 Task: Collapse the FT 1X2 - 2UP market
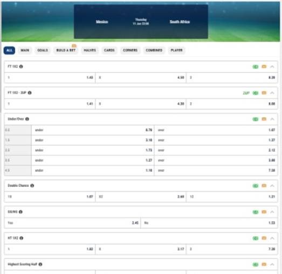pyautogui.click(x=272, y=93)
